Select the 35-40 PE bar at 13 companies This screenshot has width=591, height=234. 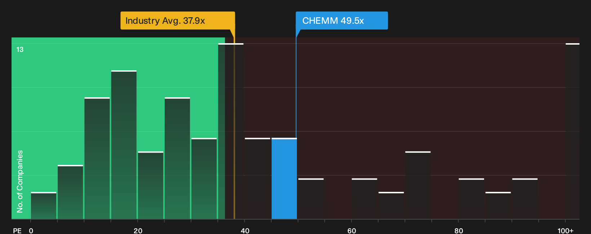click(231, 131)
